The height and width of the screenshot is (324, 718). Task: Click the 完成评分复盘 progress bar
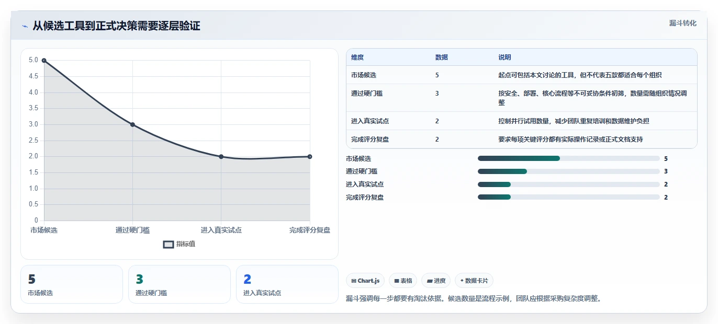click(568, 197)
